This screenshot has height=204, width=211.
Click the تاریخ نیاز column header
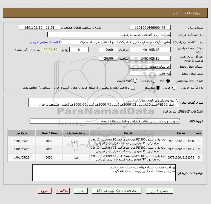coord(22,133)
